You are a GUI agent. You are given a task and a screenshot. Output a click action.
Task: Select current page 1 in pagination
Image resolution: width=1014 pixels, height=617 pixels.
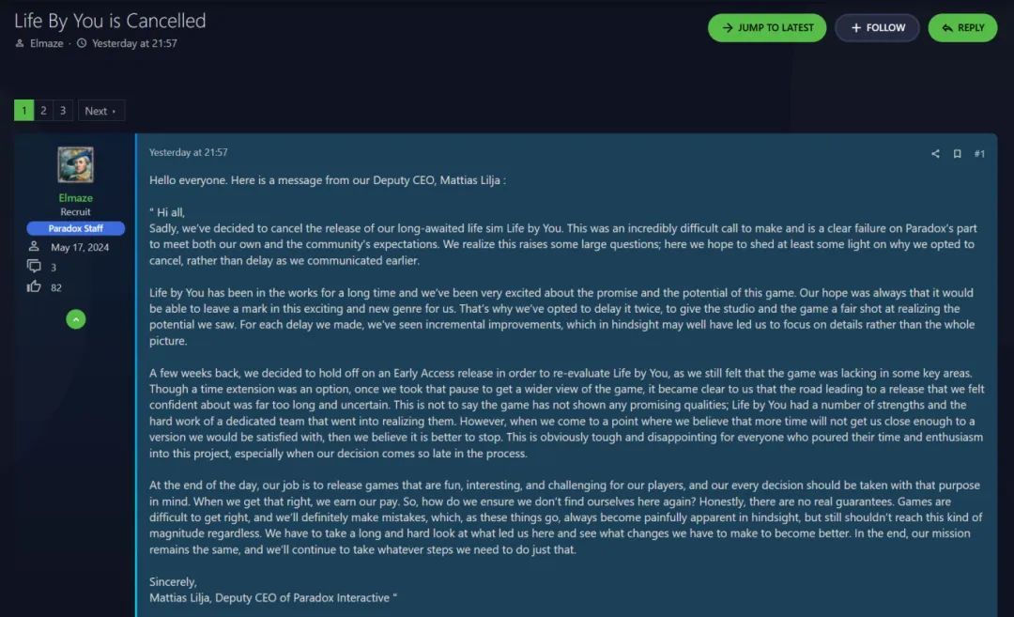pos(23,111)
